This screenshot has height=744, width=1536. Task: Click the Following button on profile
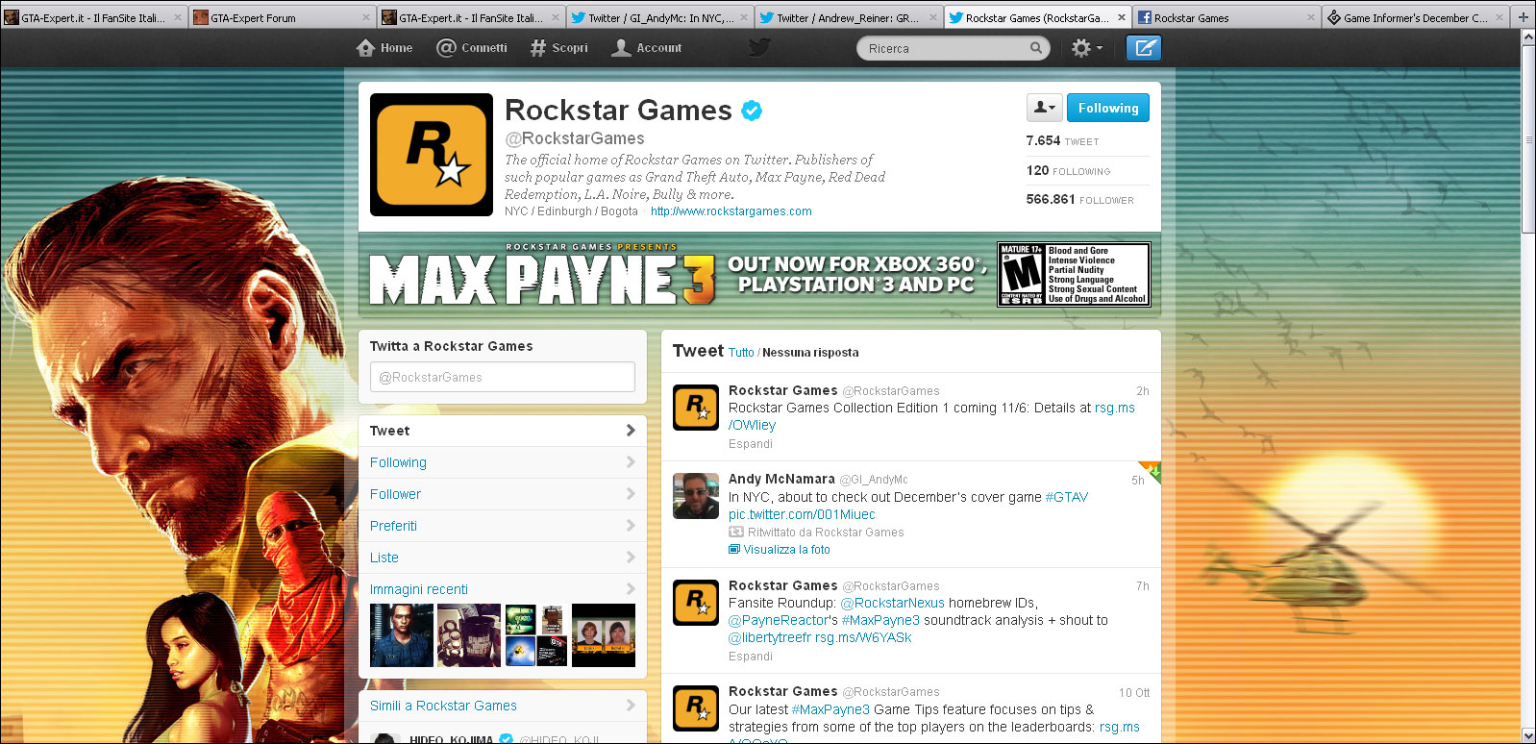coord(1107,108)
